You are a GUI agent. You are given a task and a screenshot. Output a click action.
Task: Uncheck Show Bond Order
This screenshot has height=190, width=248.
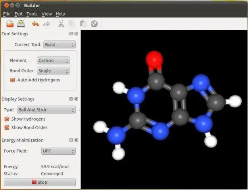point(7,127)
